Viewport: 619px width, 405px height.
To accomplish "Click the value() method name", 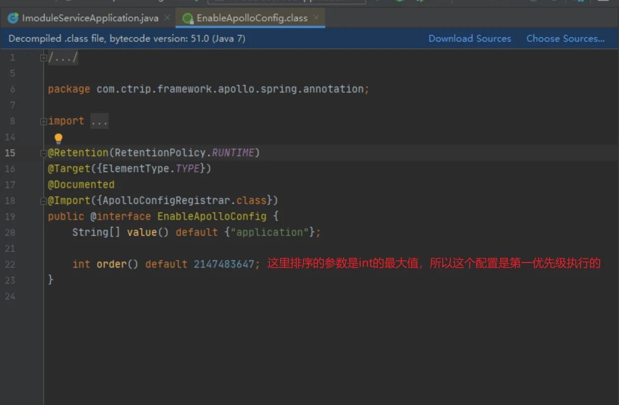I will click(142, 233).
